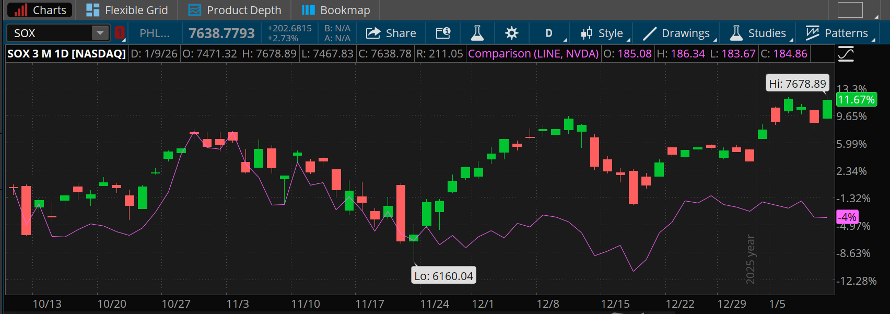The image size is (890, 314).
Task: Click the Lo: 6160.04 price bubble
Action: pos(444,276)
